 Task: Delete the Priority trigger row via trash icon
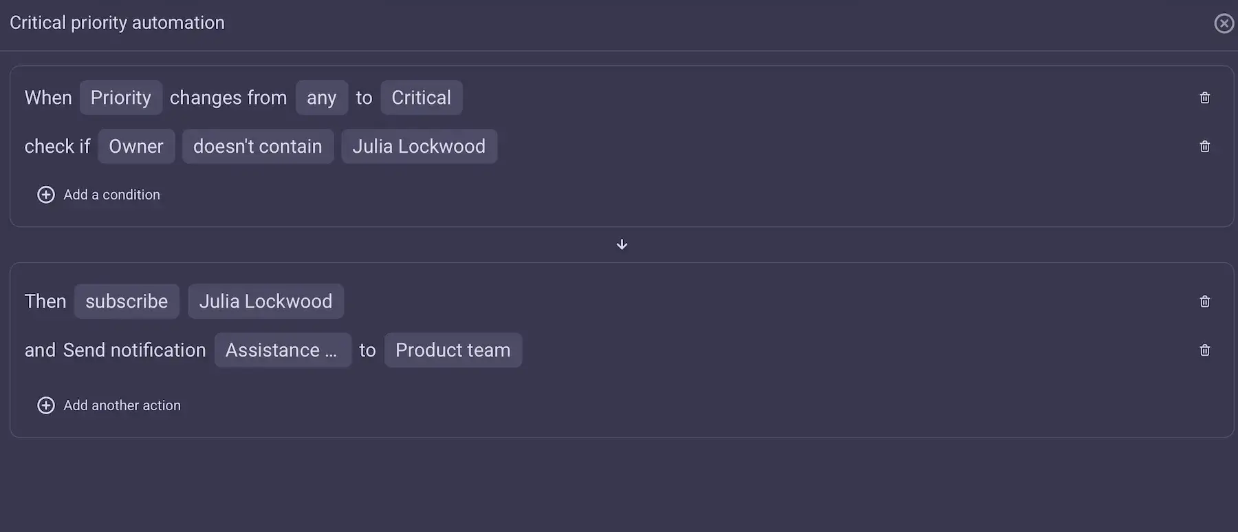point(1204,97)
